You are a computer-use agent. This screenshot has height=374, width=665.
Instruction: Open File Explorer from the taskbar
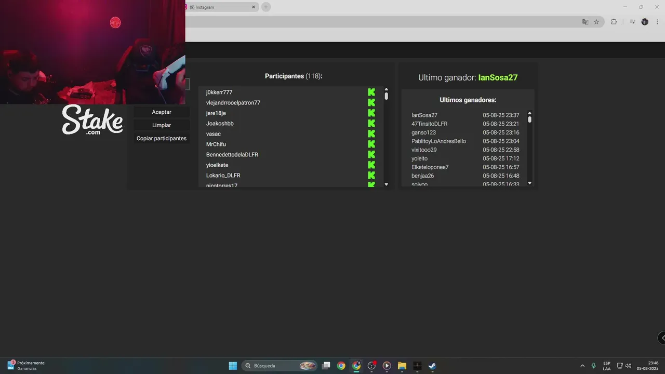tap(402, 366)
